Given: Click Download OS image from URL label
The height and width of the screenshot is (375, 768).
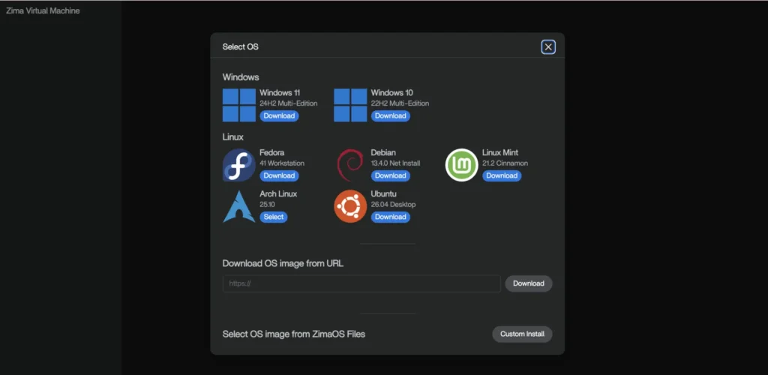Looking at the screenshot, I should (283, 263).
